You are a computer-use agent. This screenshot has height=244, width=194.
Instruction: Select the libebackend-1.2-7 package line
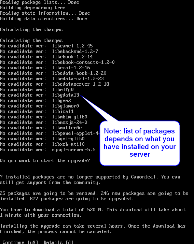[x=49, y=51]
